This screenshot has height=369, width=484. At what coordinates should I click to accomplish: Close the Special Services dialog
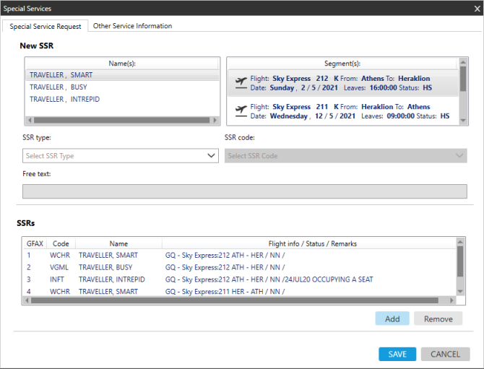(x=475, y=8)
